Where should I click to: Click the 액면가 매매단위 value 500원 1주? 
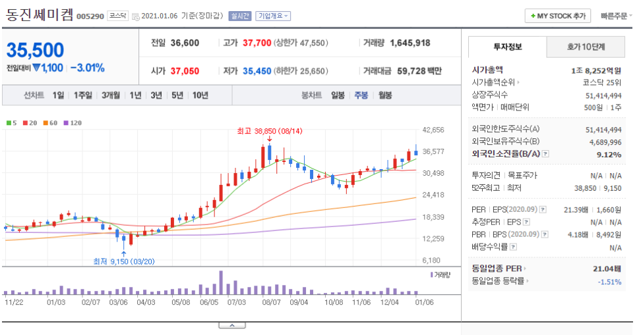(603, 107)
